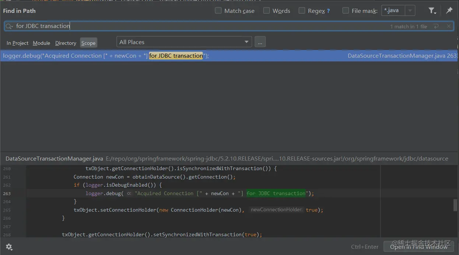The image size is (459, 255).
Task: Switch to the Module tab
Action: 41,43
